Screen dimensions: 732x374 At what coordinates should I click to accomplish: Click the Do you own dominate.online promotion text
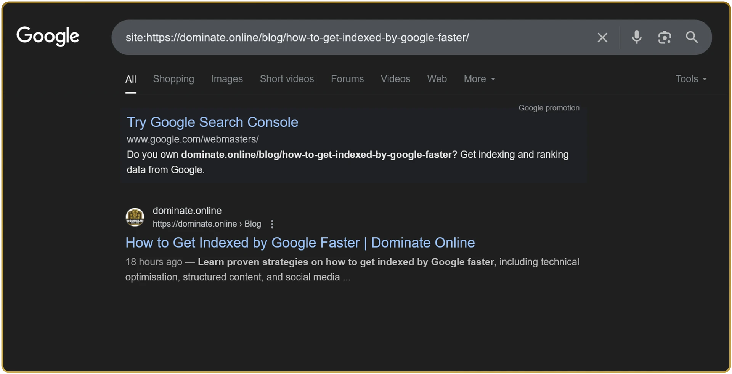pyautogui.click(x=348, y=162)
